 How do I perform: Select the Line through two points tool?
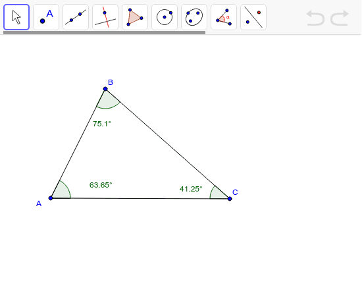tap(76, 17)
